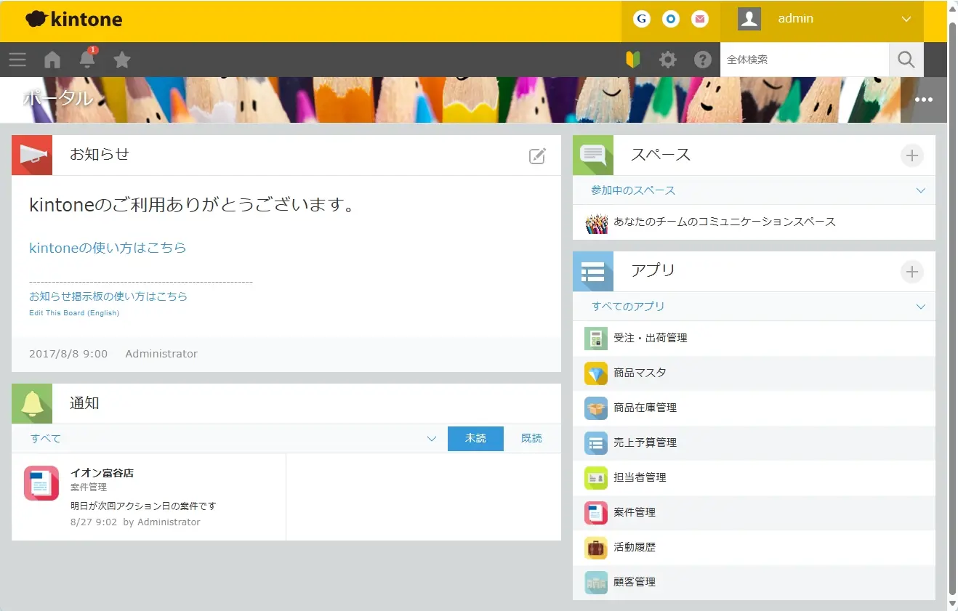Click the 顧客管理 building icon
Image resolution: width=958 pixels, height=611 pixels.
[x=596, y=583]
